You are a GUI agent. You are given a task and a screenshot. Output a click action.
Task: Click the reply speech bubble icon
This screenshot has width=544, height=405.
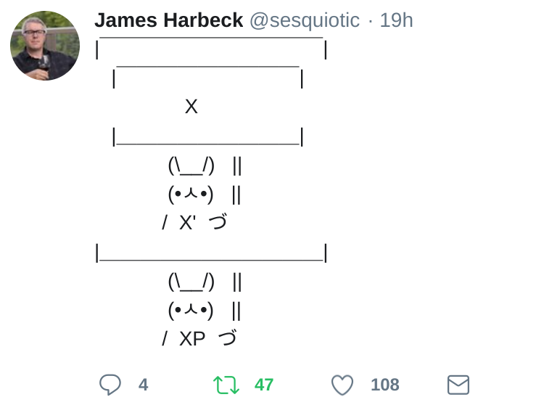(x=110, y=385)
